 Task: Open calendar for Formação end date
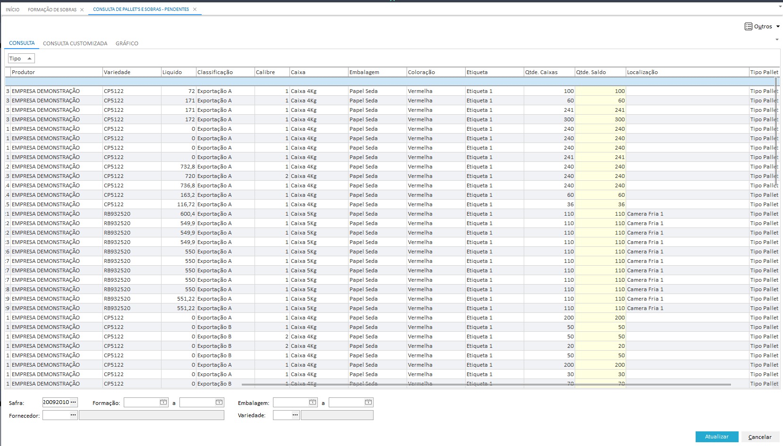[x=219, y=402]
